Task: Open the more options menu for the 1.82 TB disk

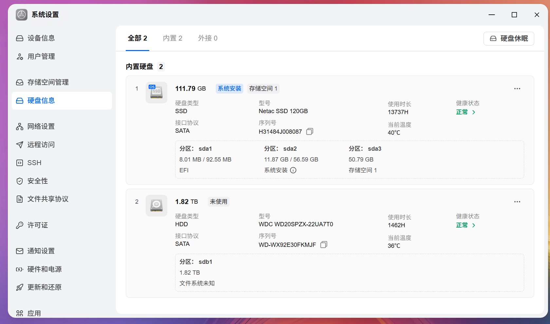Action: coord(517,202)
